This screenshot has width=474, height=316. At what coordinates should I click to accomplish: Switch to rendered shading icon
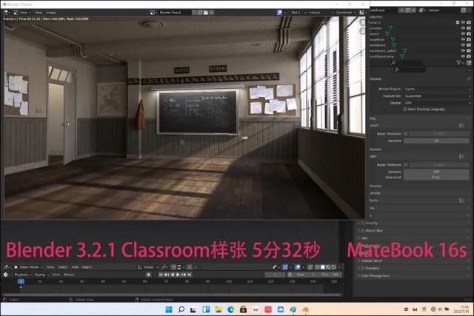[334, 267]
